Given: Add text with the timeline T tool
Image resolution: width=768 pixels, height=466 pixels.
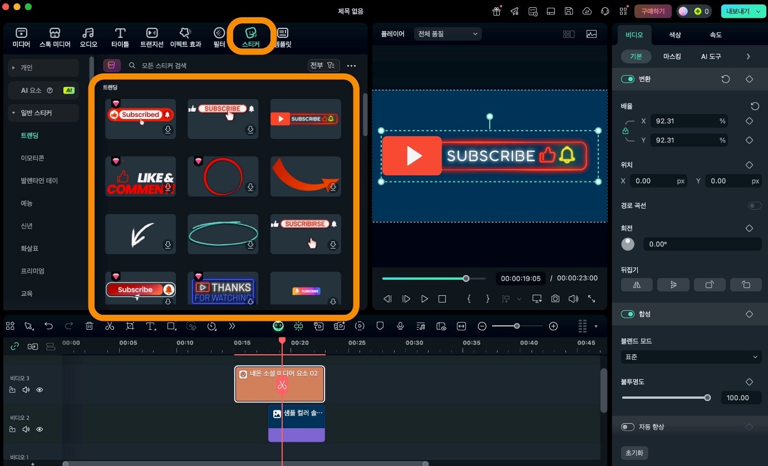Looking at the screenshot, I should click(150, 326).
